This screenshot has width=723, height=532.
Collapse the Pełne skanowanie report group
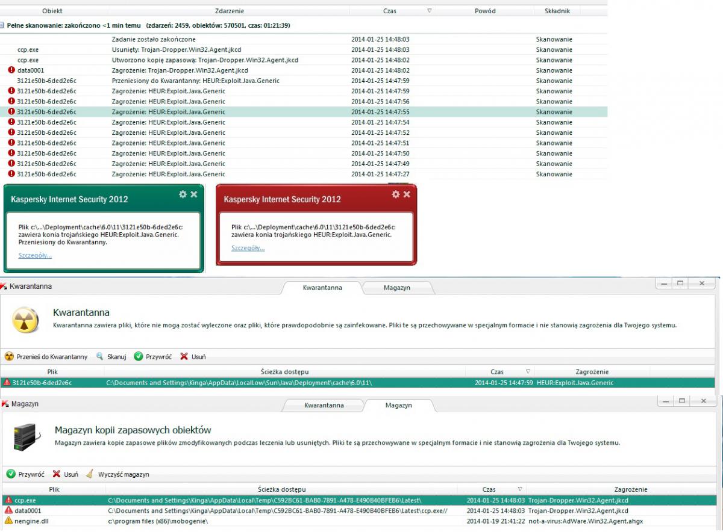(x=2, y=26)
